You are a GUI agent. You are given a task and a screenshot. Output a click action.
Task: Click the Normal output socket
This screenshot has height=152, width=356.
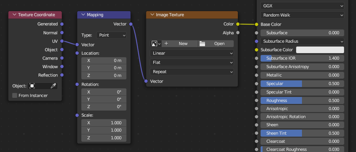point(62,33)
